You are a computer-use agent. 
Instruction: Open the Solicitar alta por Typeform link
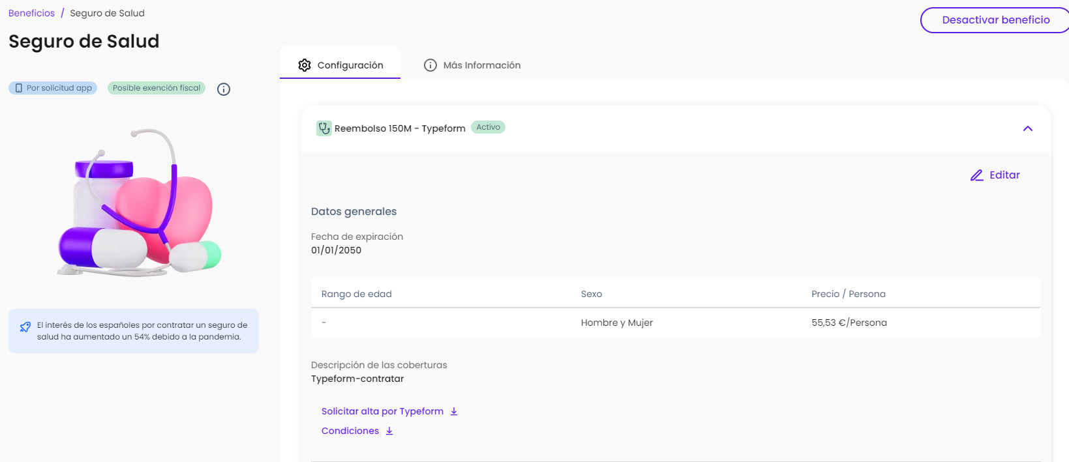[x=382, y=411]
